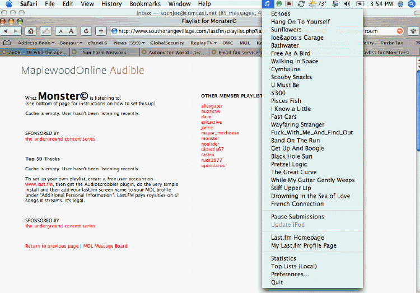Select the track Echoes in the menu

coord(312,13)
